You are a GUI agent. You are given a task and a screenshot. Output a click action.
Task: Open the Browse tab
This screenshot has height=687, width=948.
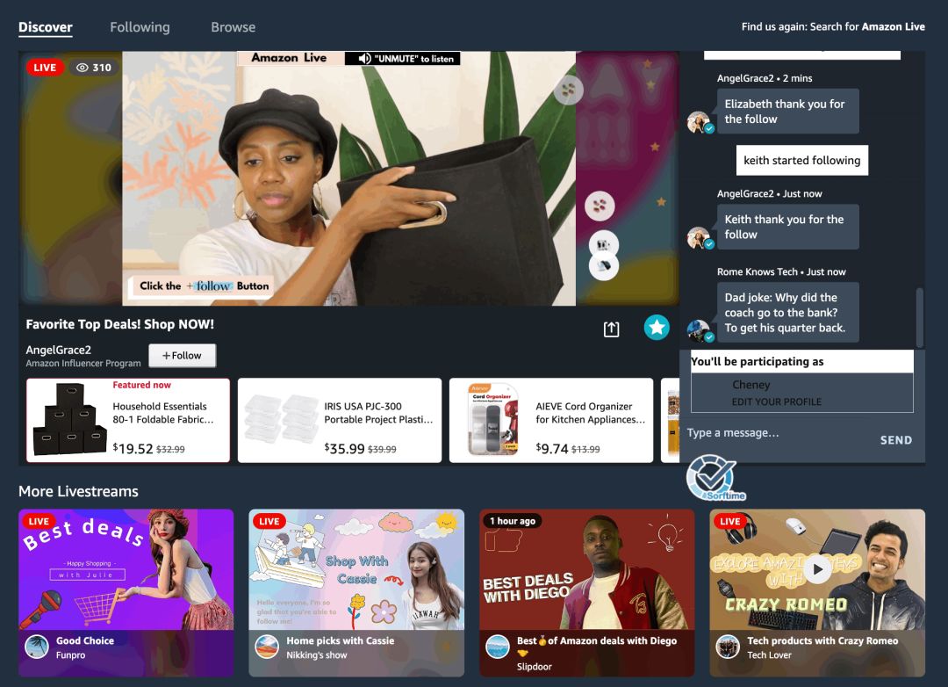click(233, 27)
